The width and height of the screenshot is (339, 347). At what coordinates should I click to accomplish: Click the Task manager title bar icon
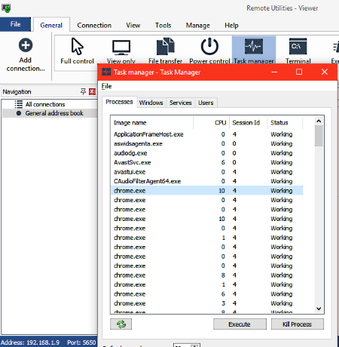106,72
